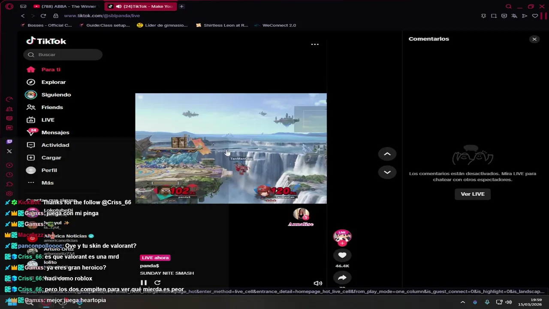Show hidden system tray icons chevron
Image resolution: width=549 pixels, height=309 pixels.
[x=462, y=302]
